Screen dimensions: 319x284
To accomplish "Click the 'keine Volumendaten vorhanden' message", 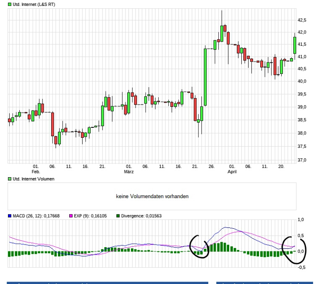I will pos(152,196).
